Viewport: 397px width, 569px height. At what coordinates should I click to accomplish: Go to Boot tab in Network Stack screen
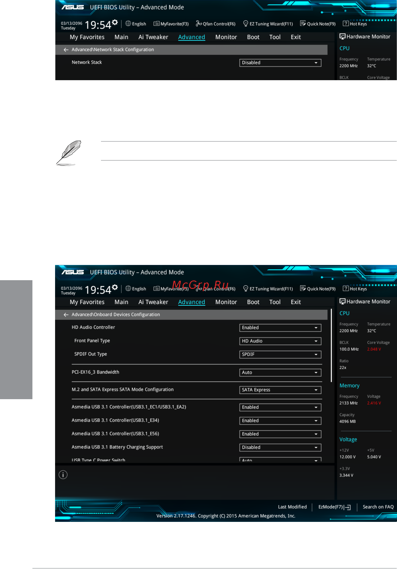click(x=253, y=37)
